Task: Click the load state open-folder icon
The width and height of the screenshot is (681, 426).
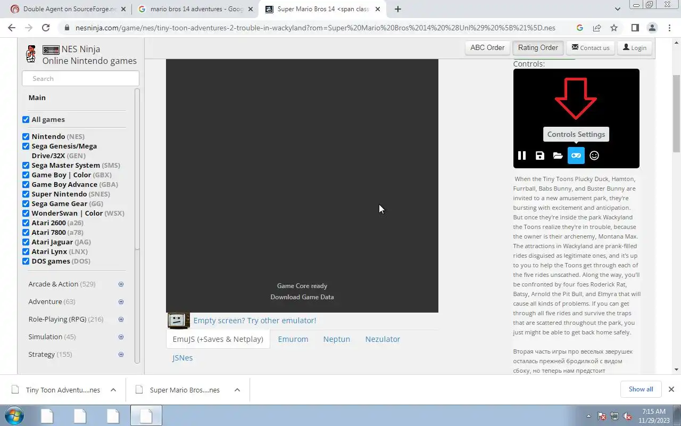Action: 558,155
